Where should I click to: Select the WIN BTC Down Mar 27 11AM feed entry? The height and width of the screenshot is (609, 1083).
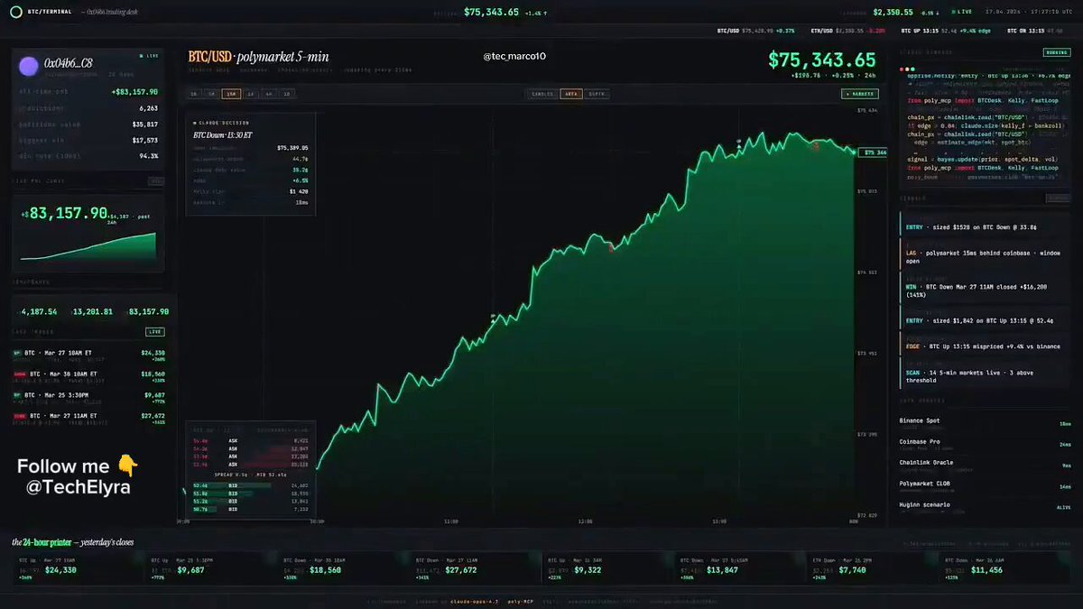tap(986, 289)
